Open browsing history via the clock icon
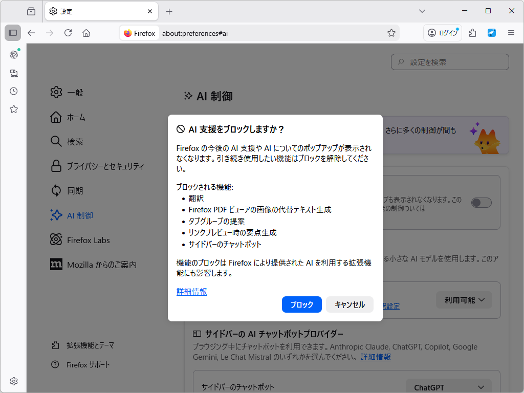The image size is (524, 393). click(13, 91)
